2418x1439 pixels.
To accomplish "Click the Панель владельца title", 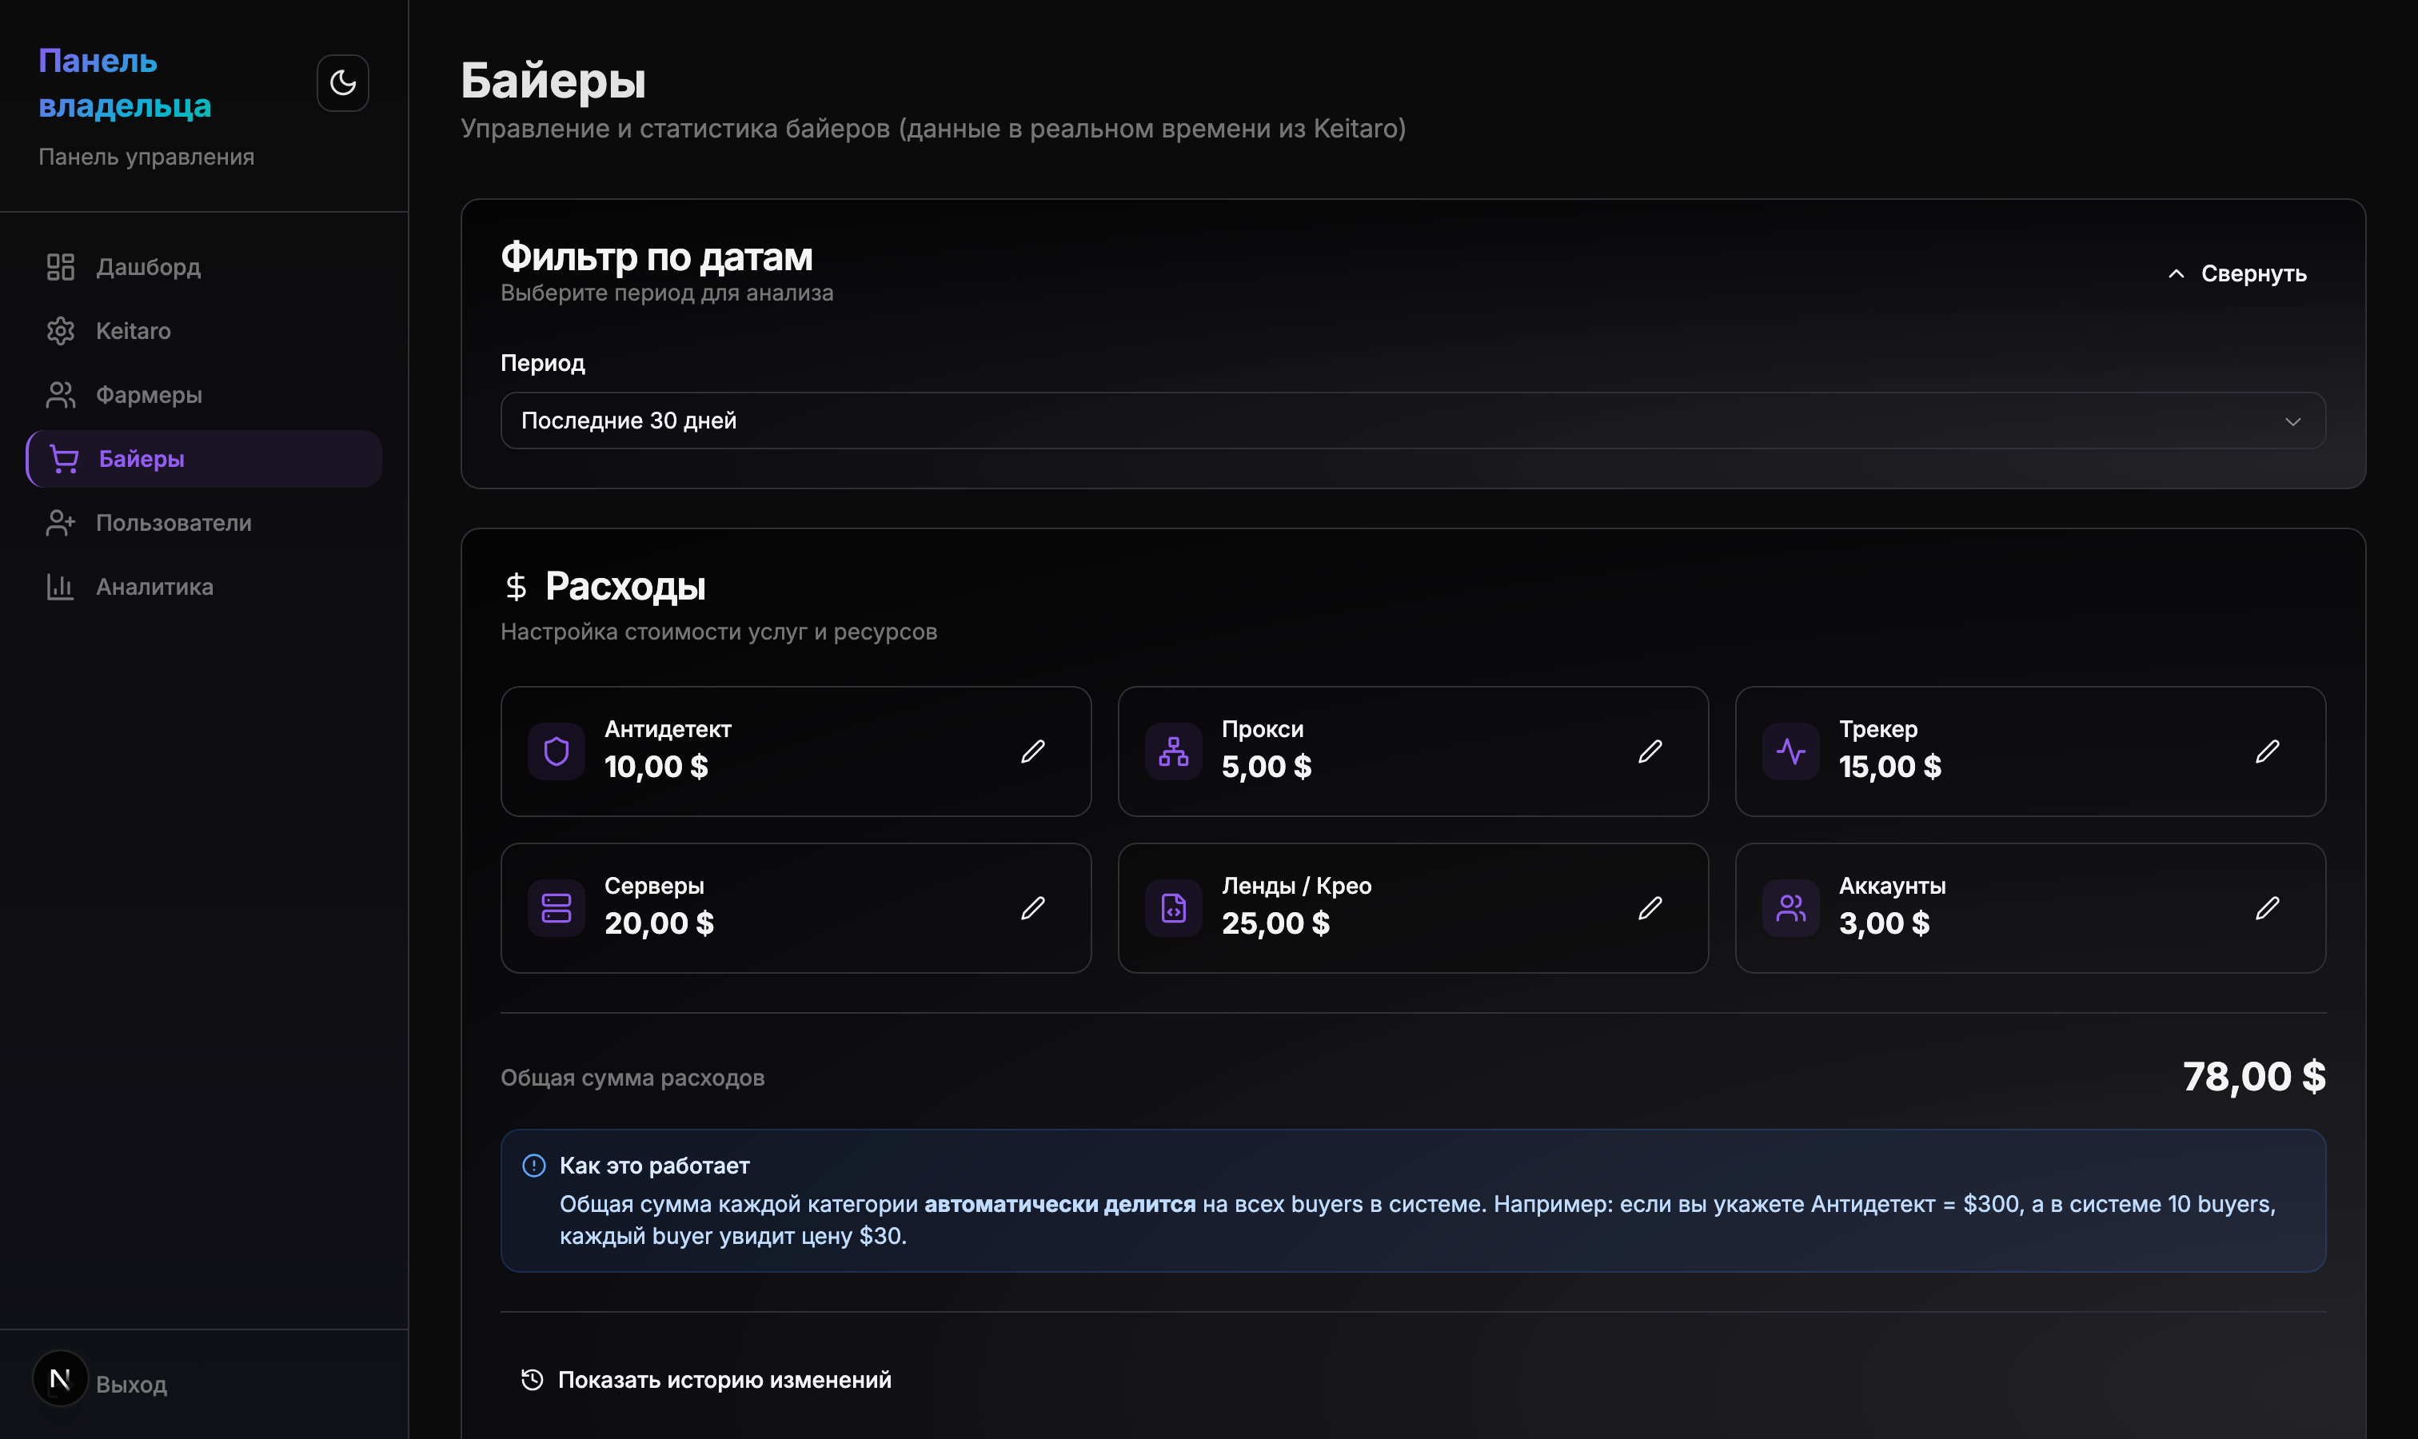I will pyautogui.click(x=125, y=82).
